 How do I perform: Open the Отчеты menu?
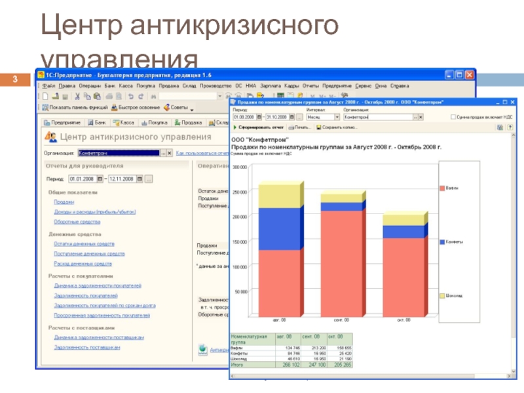(x=310, y=86)
